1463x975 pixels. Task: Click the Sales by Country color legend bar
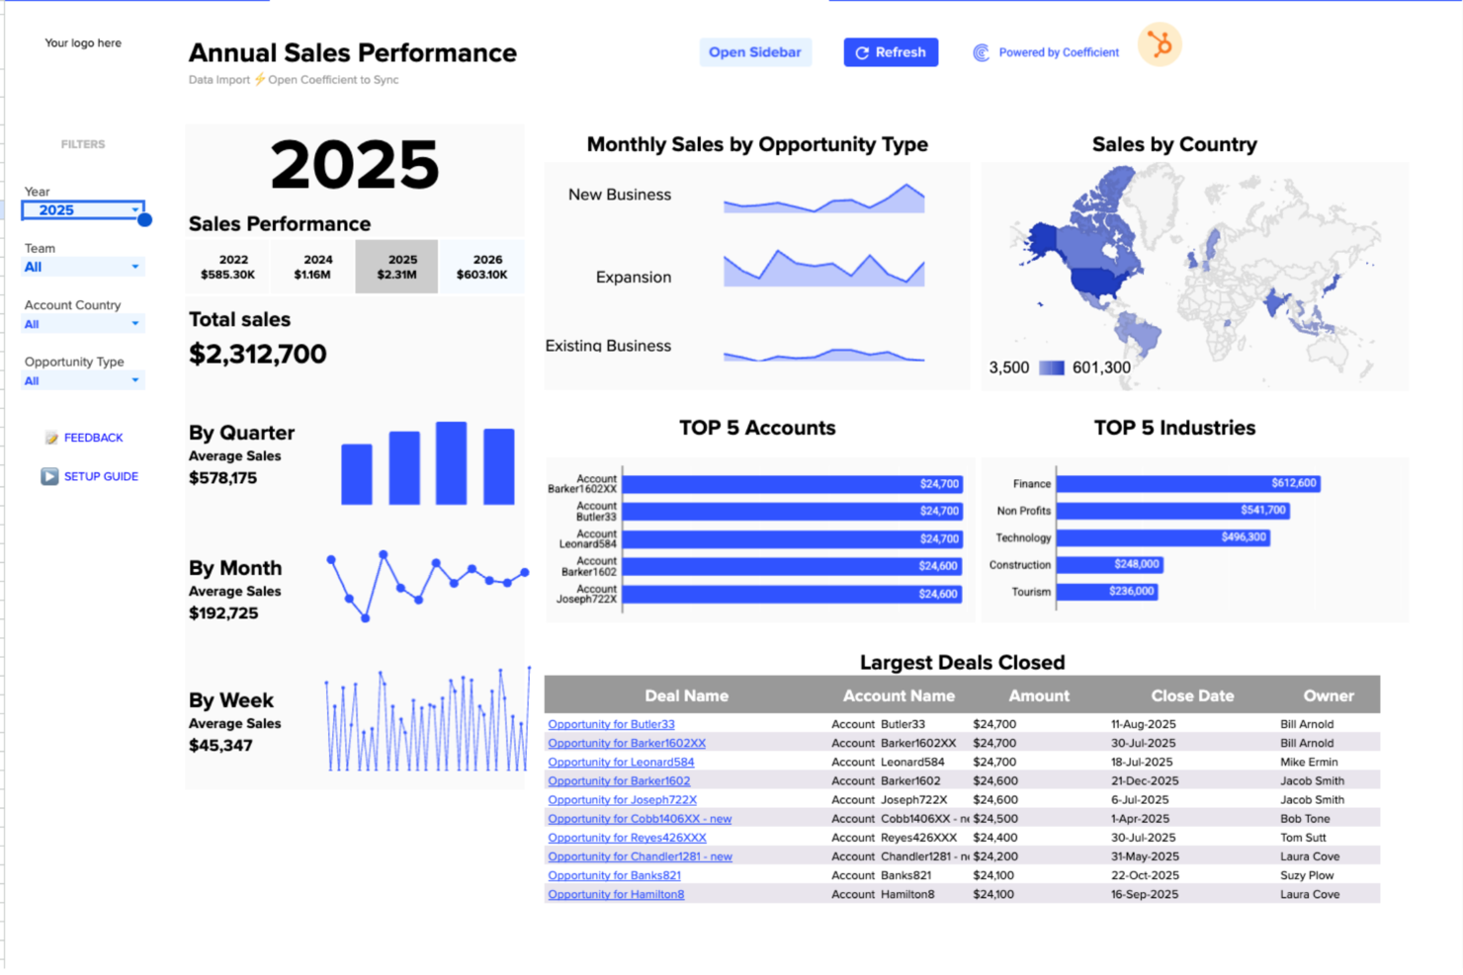(1053, 366)
